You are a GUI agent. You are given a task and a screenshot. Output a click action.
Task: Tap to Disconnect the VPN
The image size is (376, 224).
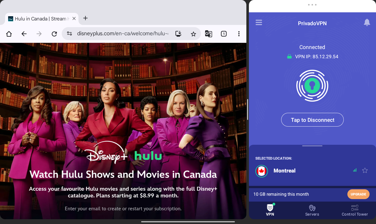click(x=312, y=120)
